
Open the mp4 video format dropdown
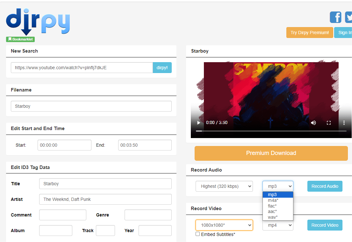[x=277, y=225]
